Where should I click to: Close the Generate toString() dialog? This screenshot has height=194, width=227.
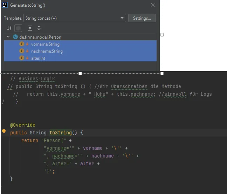(153, 5)
